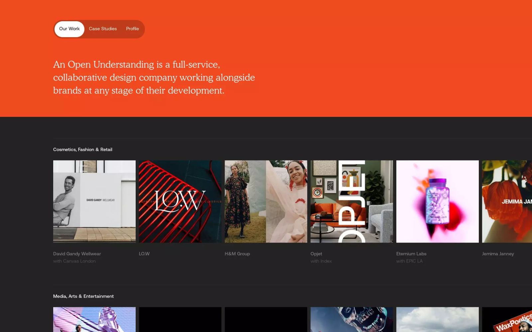
Task: Select the Our Work tab
Action: 69,29
